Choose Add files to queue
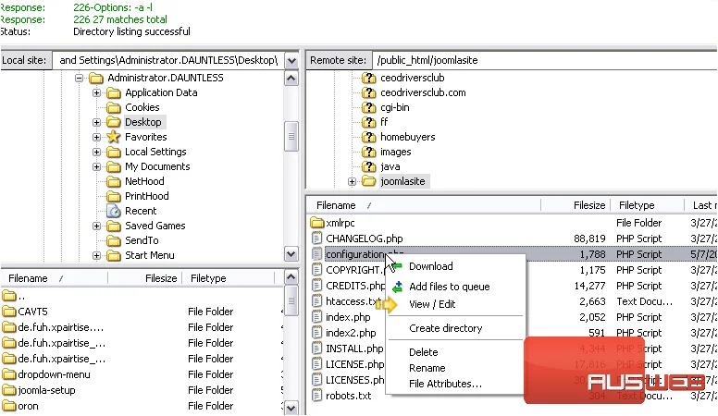718x416 pixels. click(x=449, y=287)
